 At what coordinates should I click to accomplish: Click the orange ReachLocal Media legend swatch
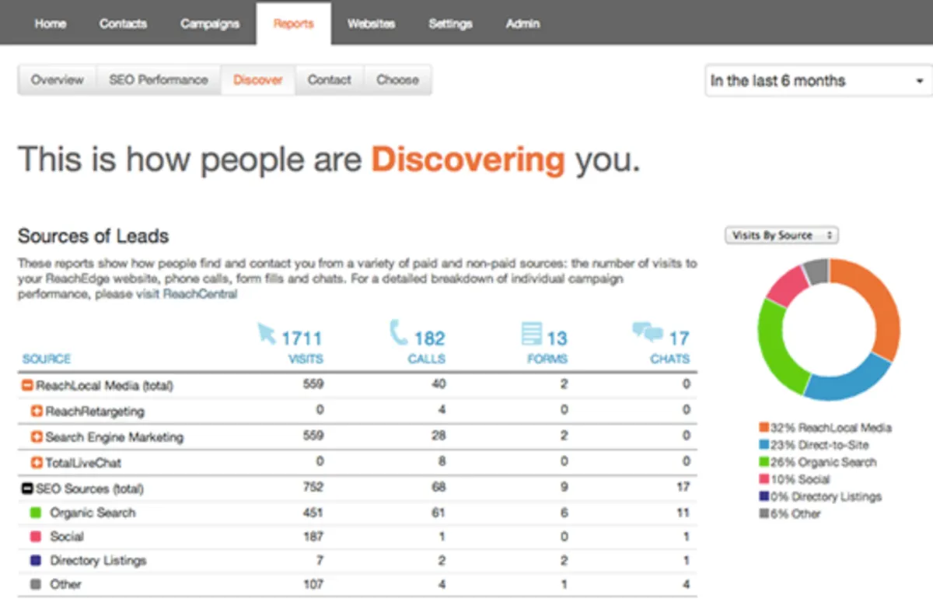pyautogui.click(x=764, y=428)
